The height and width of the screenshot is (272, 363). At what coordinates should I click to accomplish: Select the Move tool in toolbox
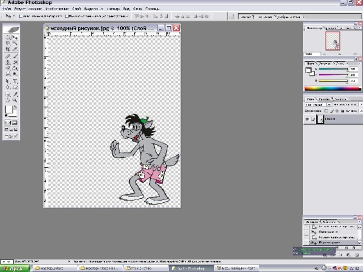click(15, 37)
